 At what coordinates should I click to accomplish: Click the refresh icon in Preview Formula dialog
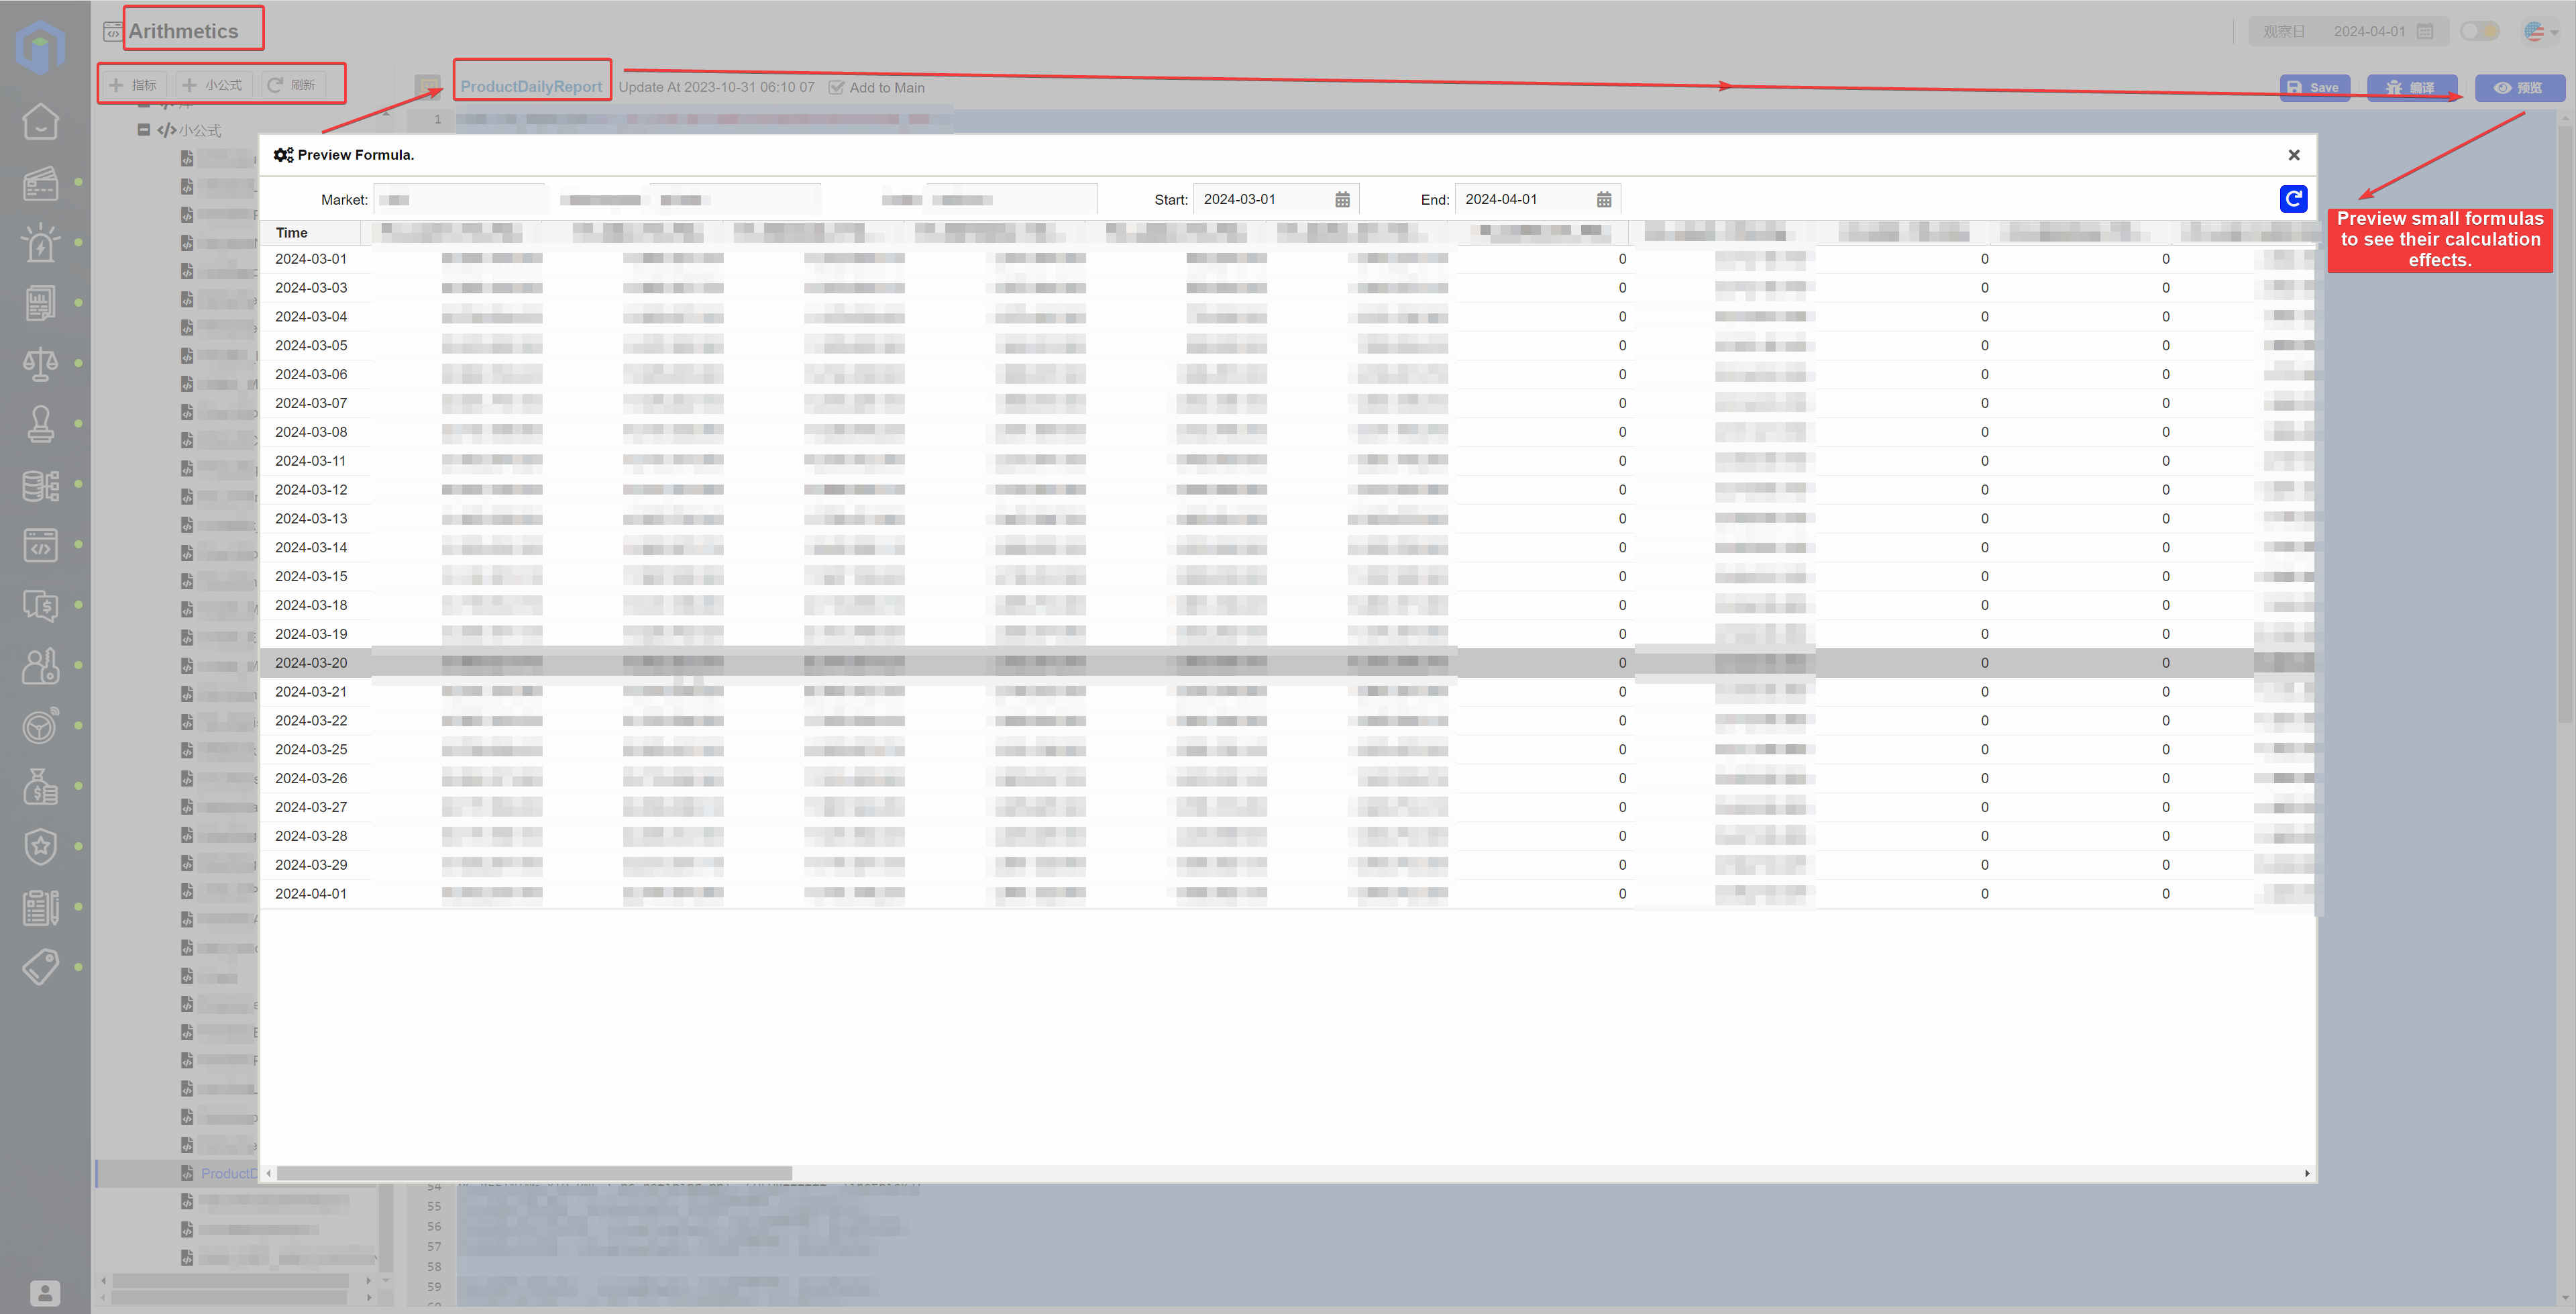tap(2293, 199)
